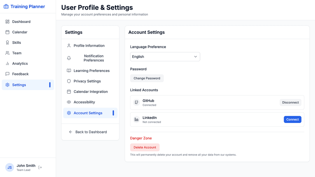Switch to Calendar Integration settings

pos(90,92)
